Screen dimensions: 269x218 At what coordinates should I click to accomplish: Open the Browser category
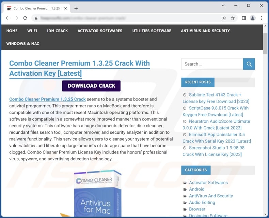click(197, 209)
